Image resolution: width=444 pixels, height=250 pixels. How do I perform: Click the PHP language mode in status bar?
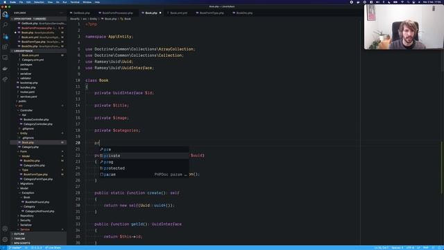coord(425,248)
